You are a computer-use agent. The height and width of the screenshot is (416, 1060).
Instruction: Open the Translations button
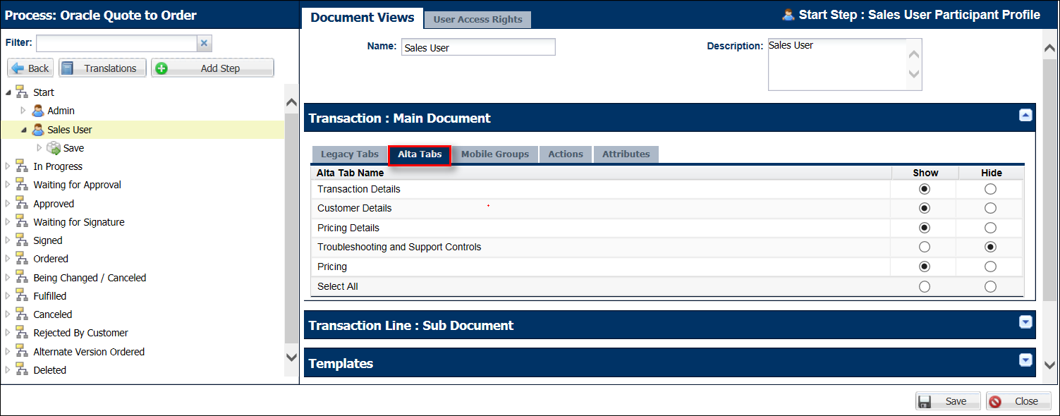pos(102,68)
